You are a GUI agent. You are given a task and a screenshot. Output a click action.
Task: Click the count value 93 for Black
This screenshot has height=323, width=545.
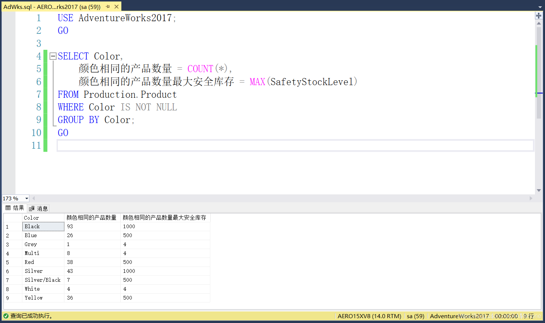click(x=92, y=226)
